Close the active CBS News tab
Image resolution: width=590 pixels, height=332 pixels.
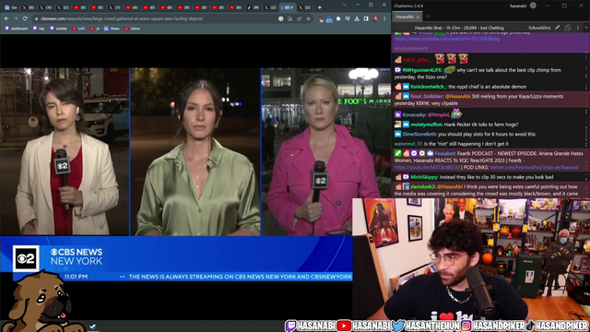coord(291,7)
